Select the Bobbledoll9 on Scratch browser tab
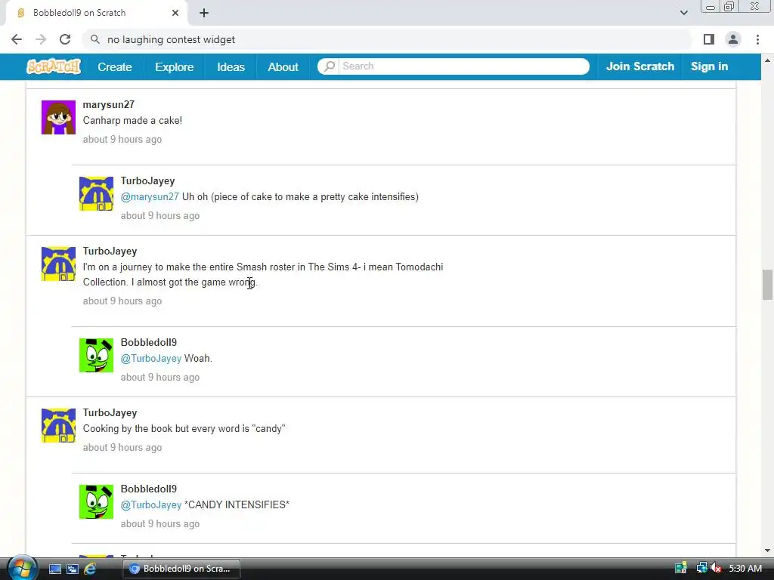The height and width of the screenshot is (580, 774). [x=96, y=13]
